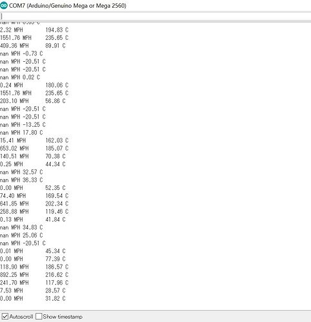Screen dimensions: 311x322
Task: Select the line '0.00 MPH 52.35 C'
Action: click(x=33, y=188)
